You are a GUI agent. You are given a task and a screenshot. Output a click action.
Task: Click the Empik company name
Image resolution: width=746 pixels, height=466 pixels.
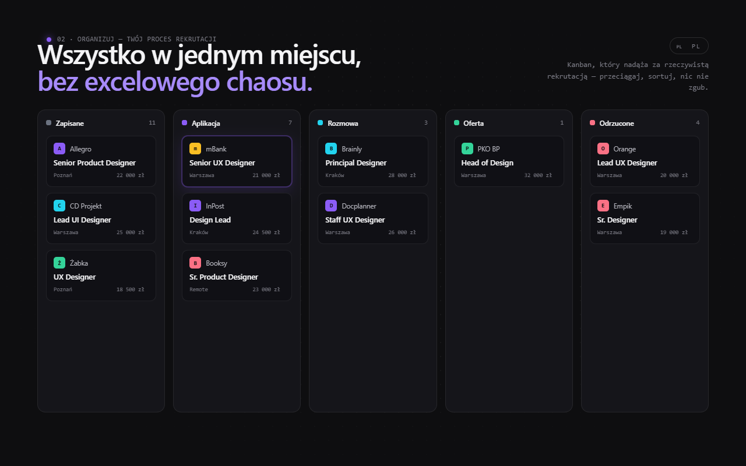tap(622, 206)
